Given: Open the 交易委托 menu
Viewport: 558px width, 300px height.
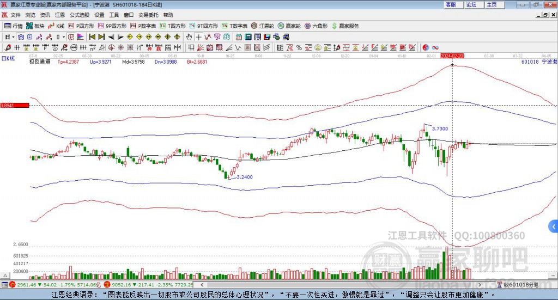Looking at the screenshot, I should [148, 15].
